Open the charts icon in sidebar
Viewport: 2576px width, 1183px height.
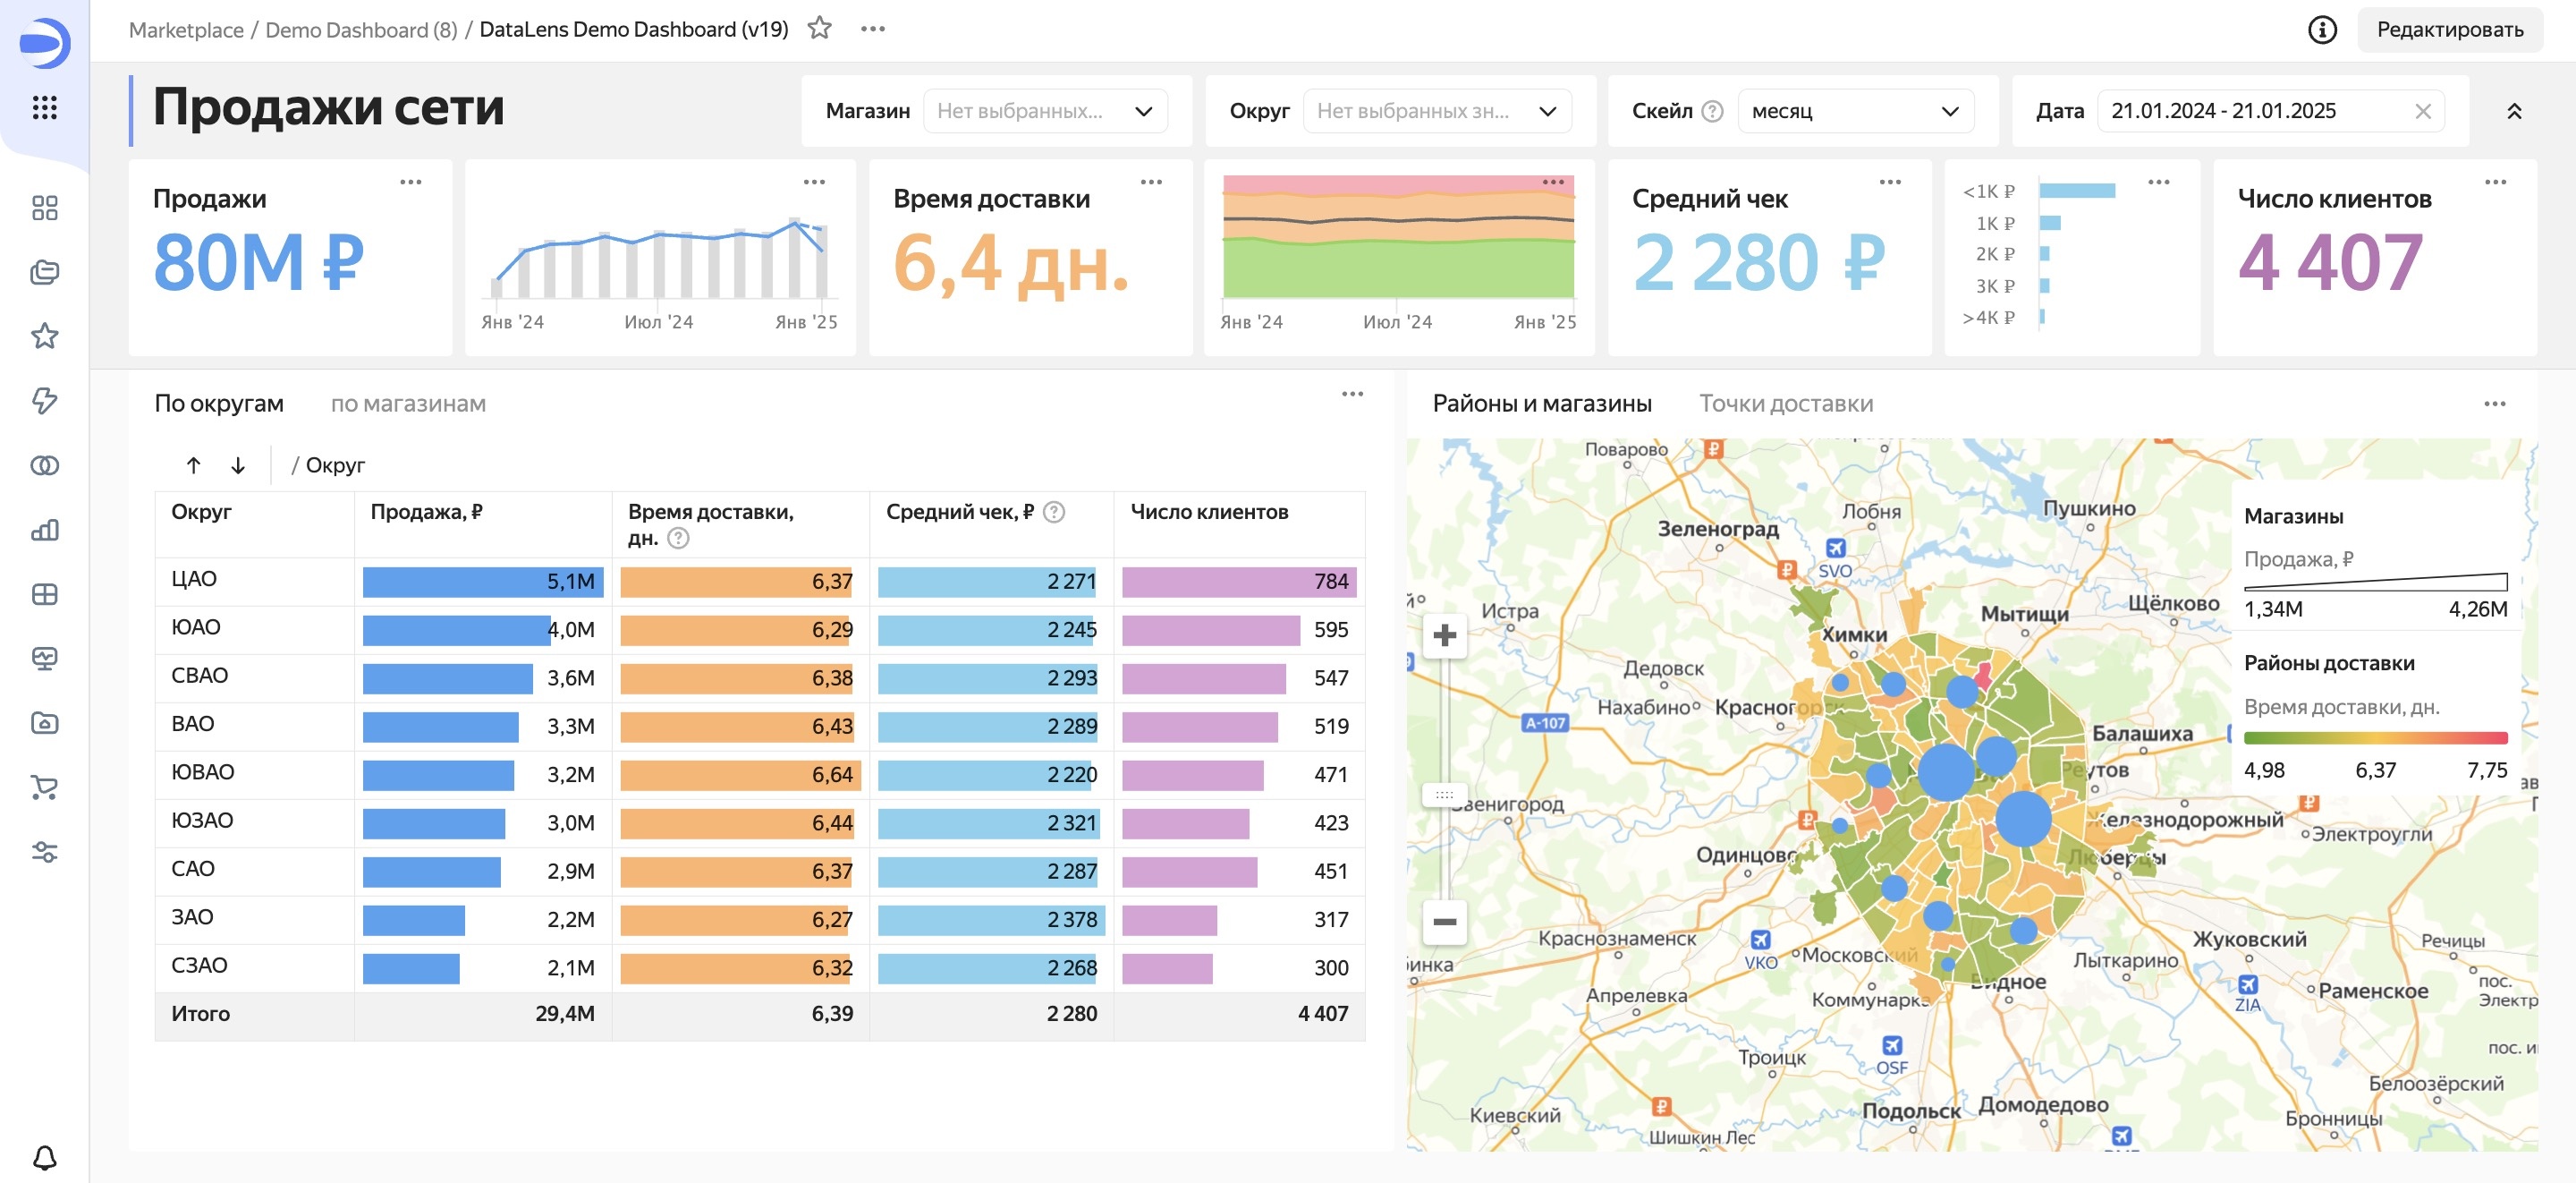[44, 530]
